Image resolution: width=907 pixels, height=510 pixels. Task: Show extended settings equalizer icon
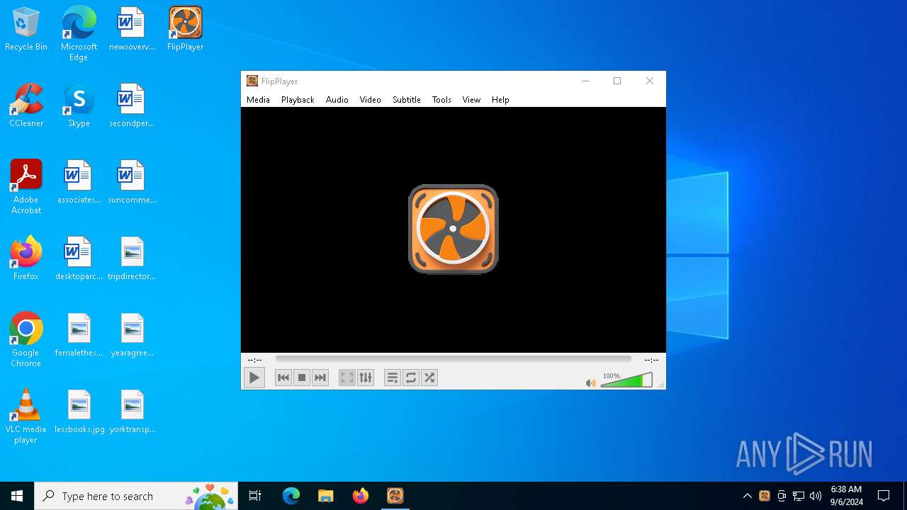pyautogui.click(x=366, y=378)
